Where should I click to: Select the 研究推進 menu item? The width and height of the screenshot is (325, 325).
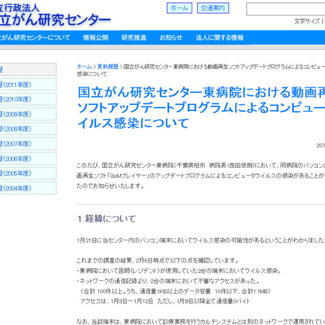pos(134,37)
